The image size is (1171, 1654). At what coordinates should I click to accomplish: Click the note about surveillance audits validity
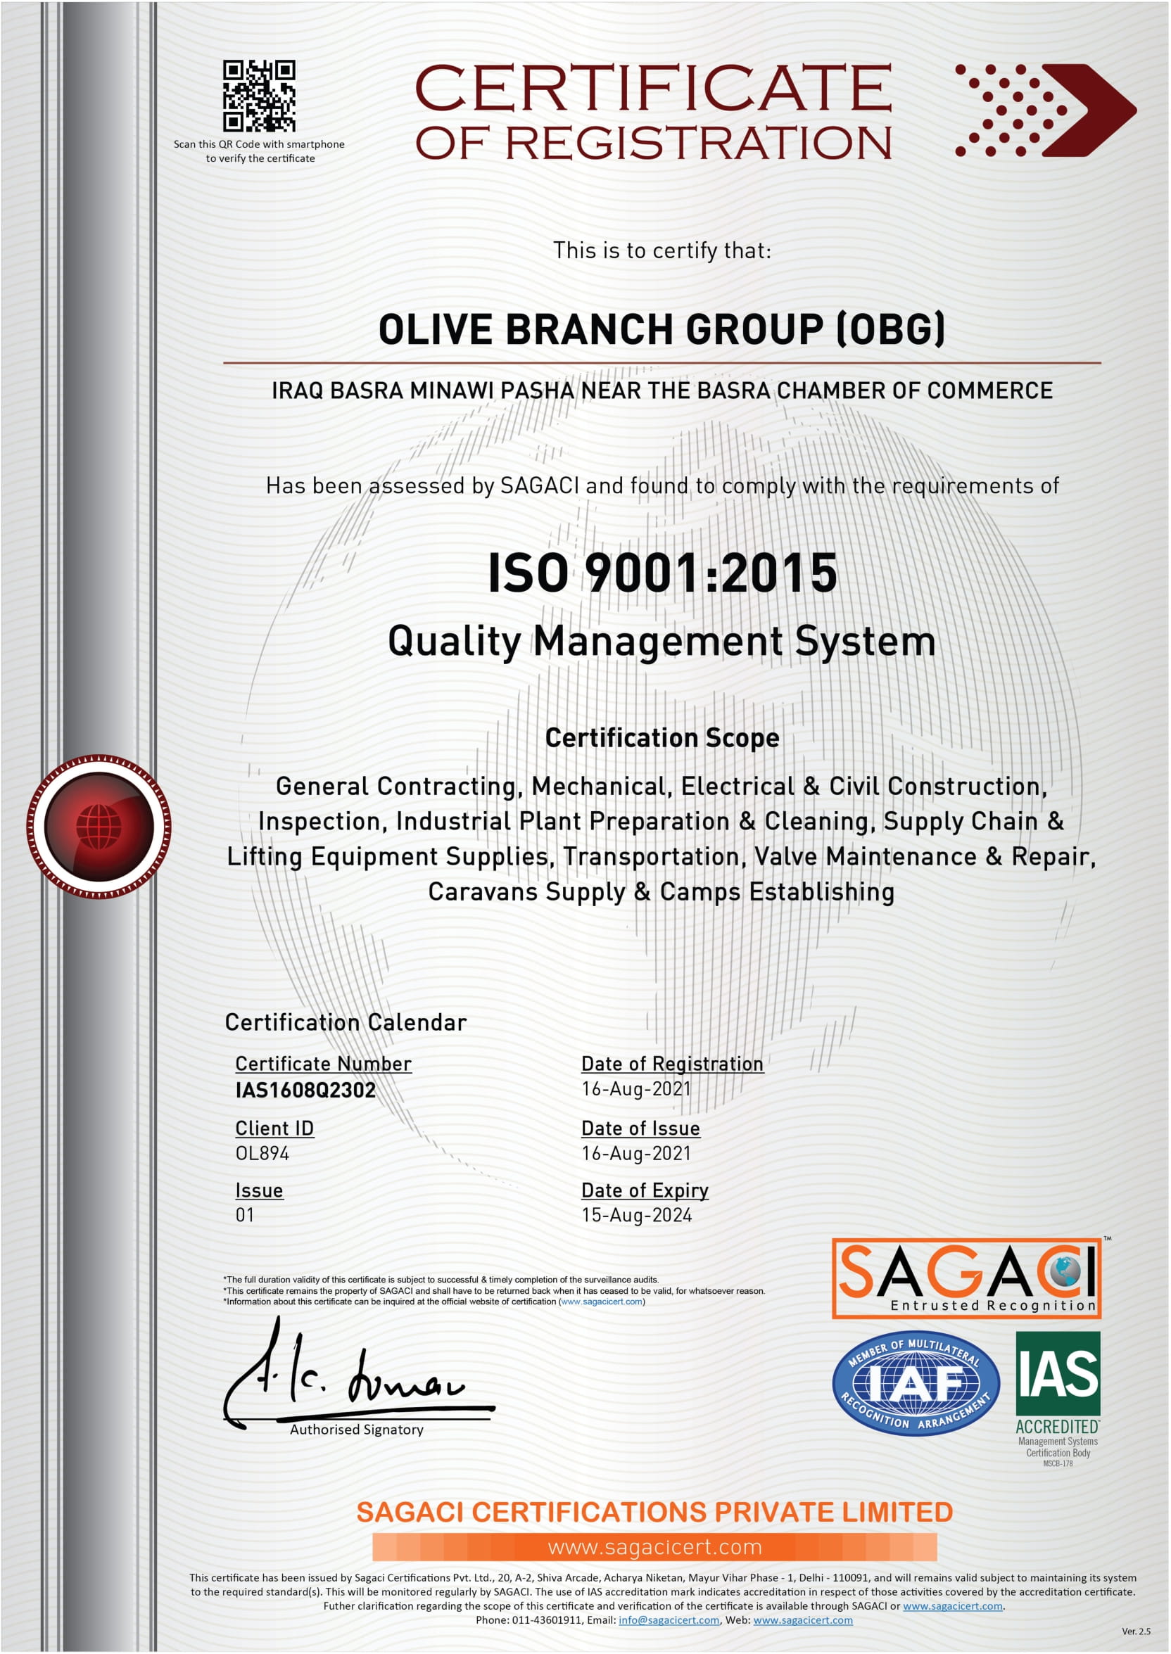pyautogui.click(x=441, y=1280)
